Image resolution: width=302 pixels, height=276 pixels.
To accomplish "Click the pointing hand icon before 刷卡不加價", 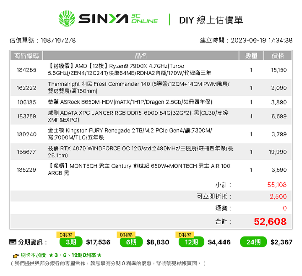I will pos(16,256).
